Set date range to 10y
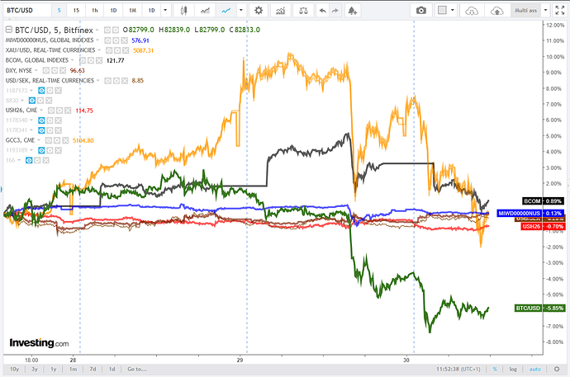 (15, 369)
